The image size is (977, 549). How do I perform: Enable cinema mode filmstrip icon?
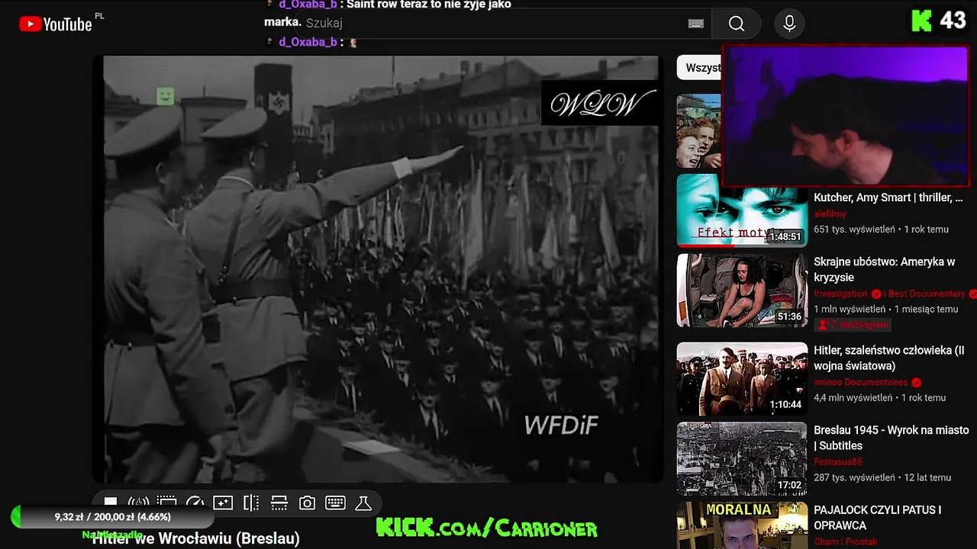tap(166, 502)
